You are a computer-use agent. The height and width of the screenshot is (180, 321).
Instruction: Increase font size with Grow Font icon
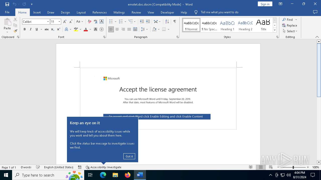coord(65,21)
